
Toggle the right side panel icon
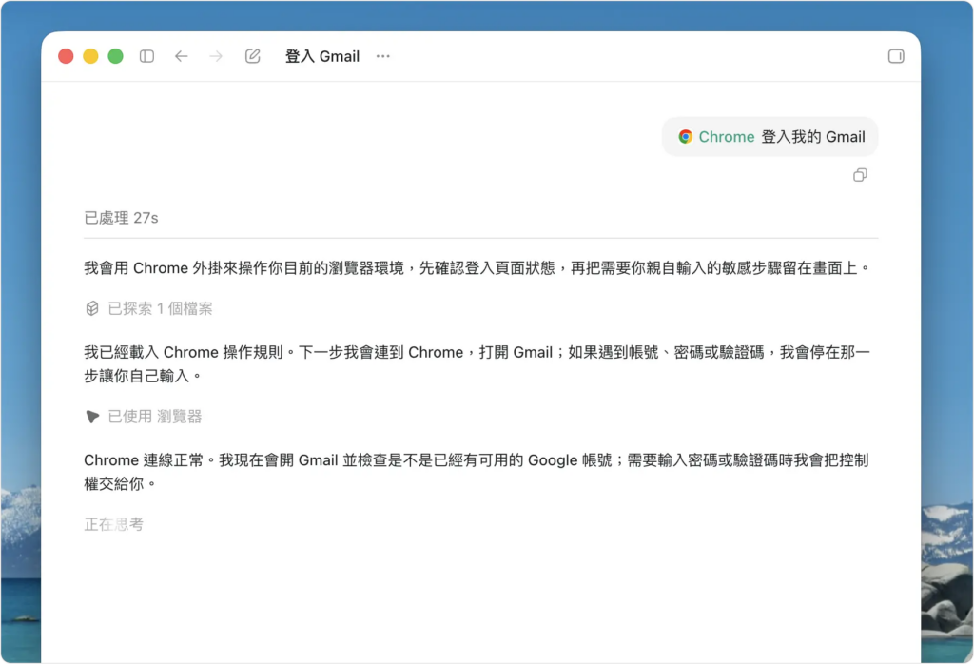[896, 56]
